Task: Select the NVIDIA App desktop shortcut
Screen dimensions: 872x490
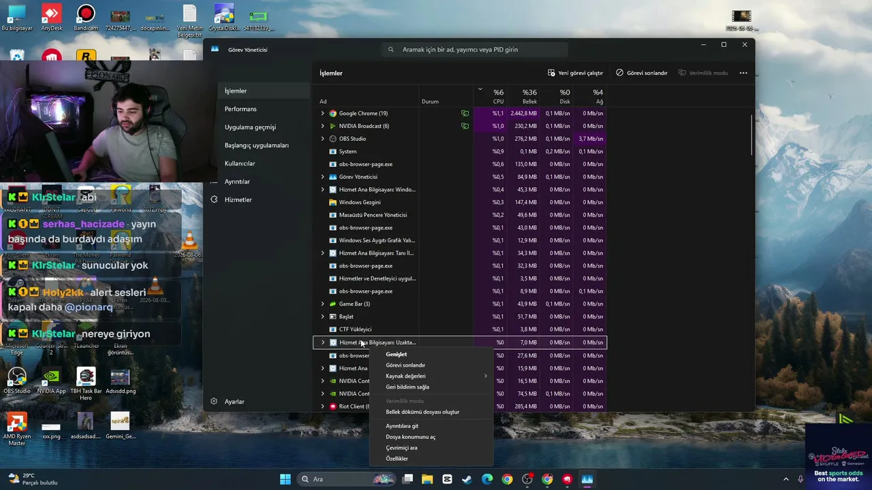Action: click(51, 381)
